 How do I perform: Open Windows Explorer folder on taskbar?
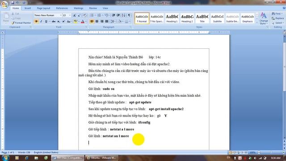(36, 158)
